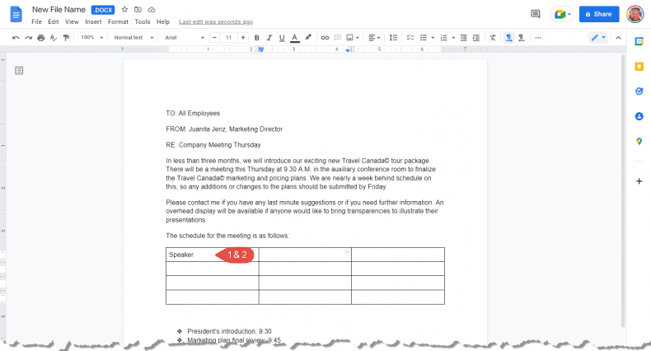This screenshot has height=351, width=651.
Task: Open the Format menu
Action: (118, 21)
